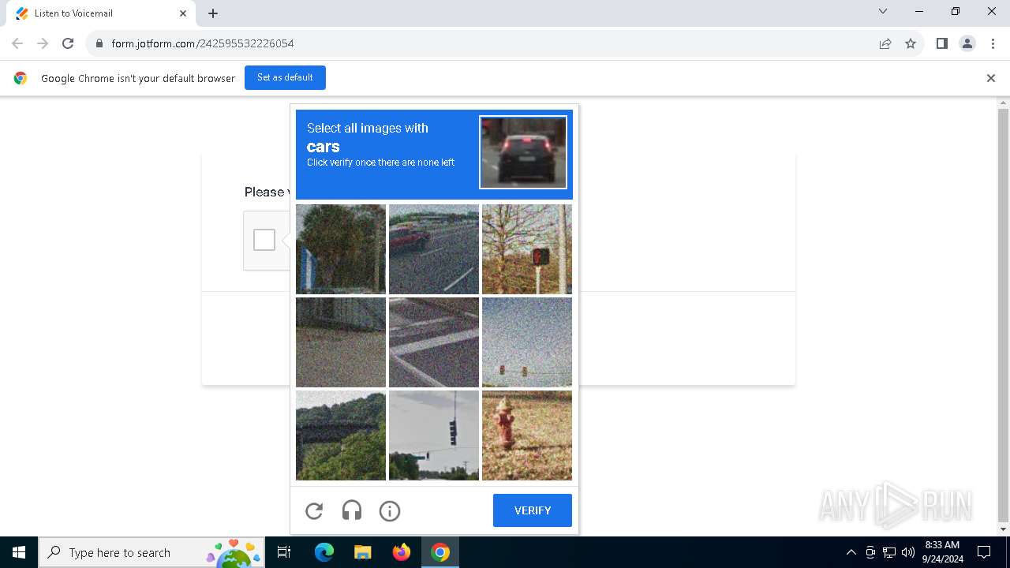Go back to previous page
This screenshot has height=568, width=1010.
(x=17, y=43)
